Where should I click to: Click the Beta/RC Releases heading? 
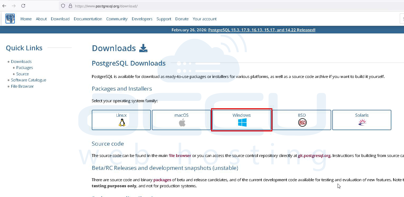(165, 168)
